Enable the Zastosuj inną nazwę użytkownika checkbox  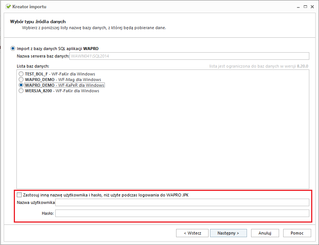[x=19, y=195]
